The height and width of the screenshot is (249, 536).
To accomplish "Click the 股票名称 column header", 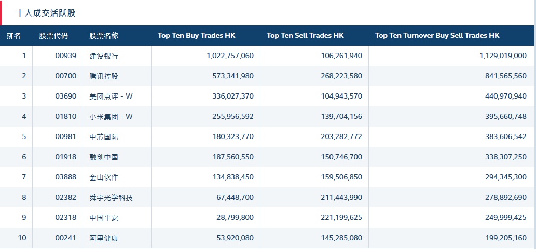I will [x=104, y=36].
